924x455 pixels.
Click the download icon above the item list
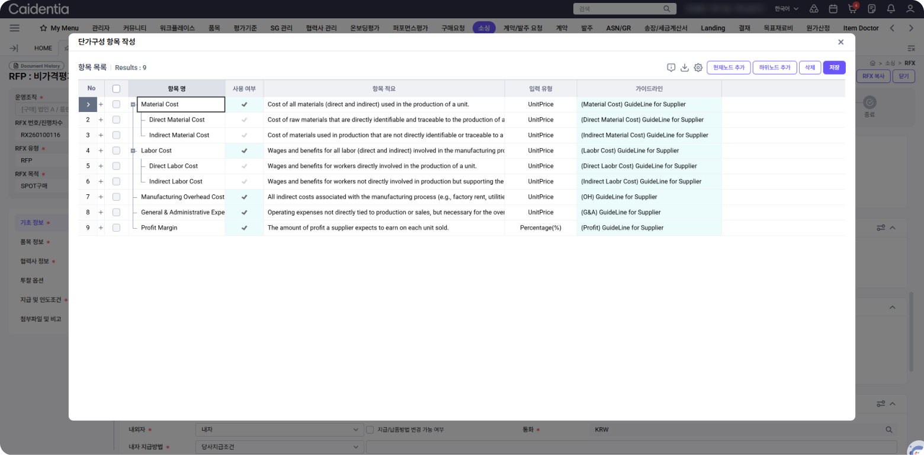[685, 68]
